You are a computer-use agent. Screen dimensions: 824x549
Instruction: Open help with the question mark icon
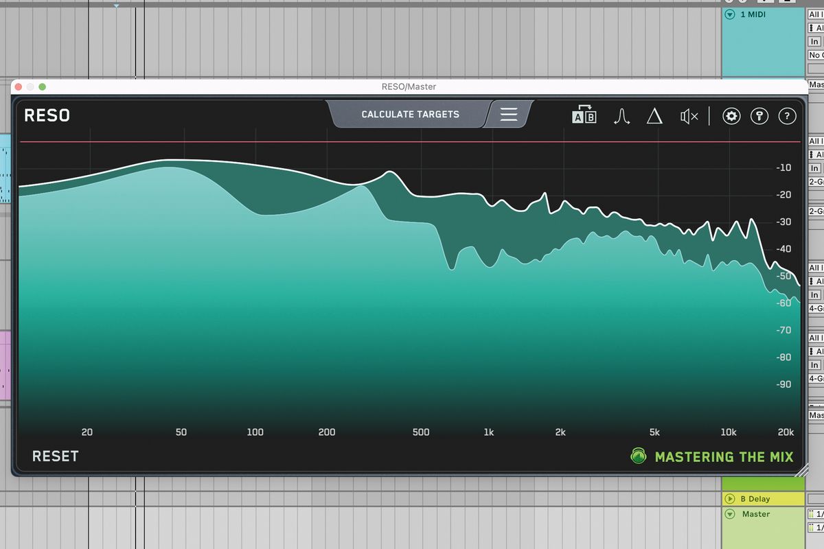point(788,116)
